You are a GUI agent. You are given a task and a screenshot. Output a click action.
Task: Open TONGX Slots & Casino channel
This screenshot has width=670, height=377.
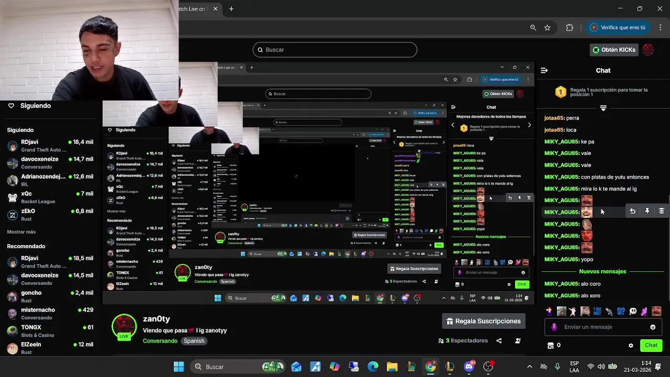[x=50, y=331]
